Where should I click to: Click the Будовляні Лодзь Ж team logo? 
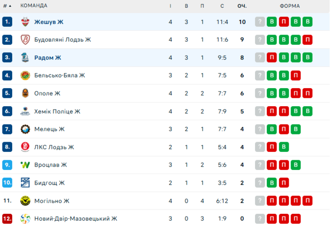point(25,40)
